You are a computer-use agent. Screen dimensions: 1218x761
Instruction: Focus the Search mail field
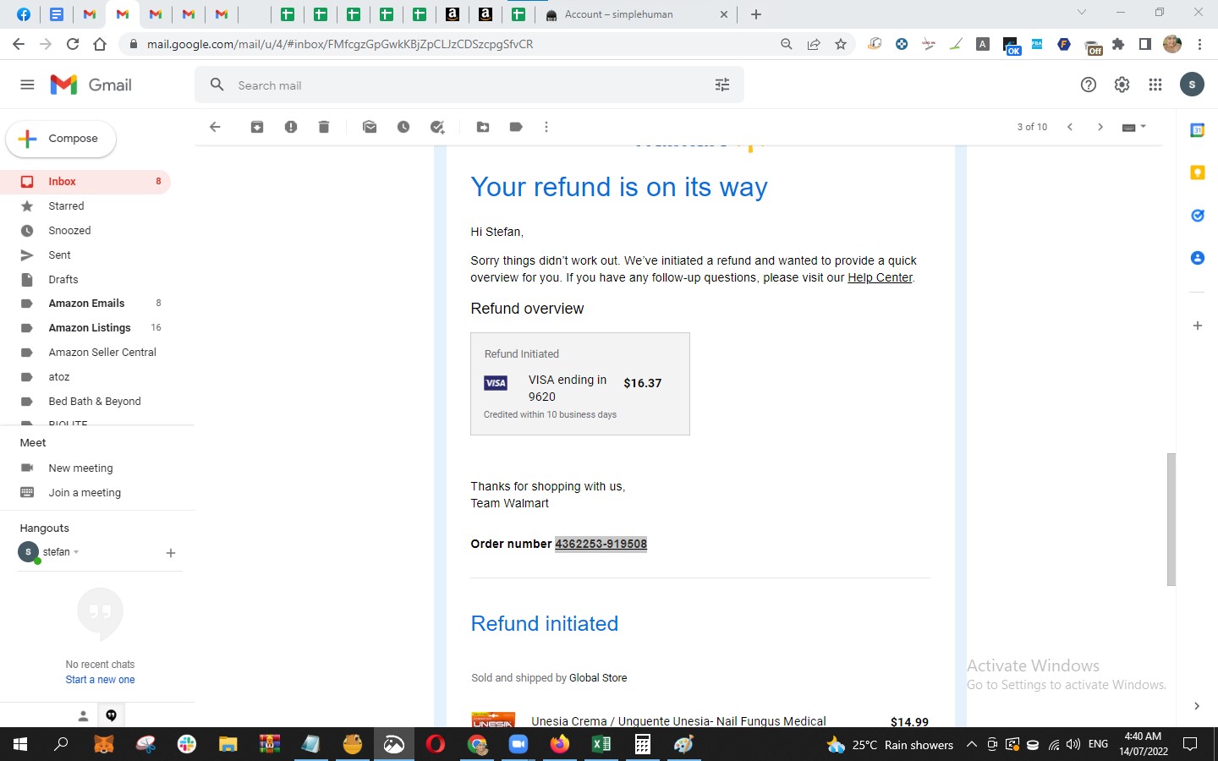click(469, 85)
